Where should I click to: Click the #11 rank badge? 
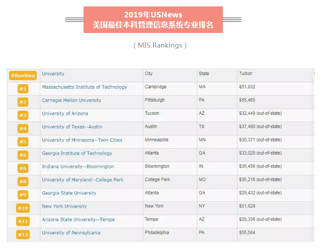(x=23, y=221)
